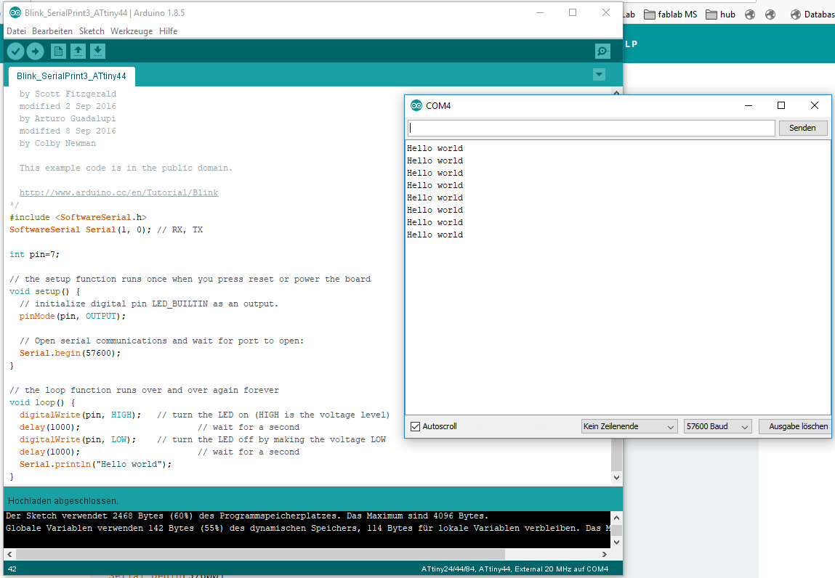Open the Sketch menu
The height and width of the screenshot is (578, 835).
(x=92, y=31)
